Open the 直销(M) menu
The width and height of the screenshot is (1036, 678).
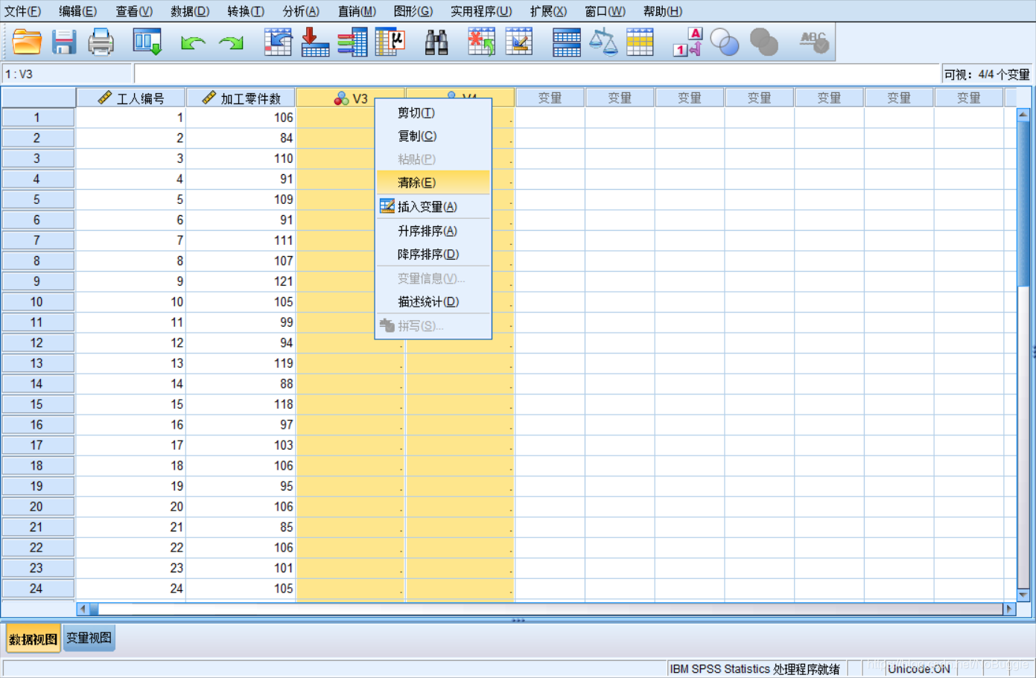click(x=357, y=11)
